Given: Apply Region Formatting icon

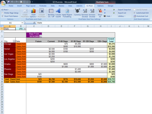Looking at the screenshot, I should click(x=67, y=11).
